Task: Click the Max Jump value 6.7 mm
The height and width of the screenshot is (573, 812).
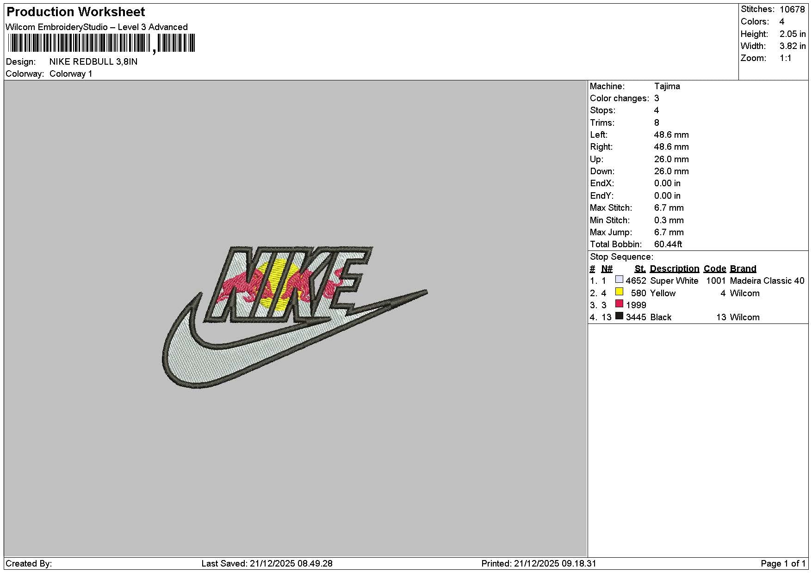Action: (669, 232)
